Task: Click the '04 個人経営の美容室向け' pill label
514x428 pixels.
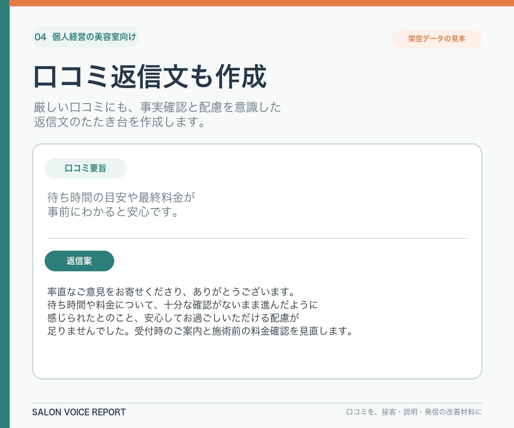Action: (x=86, y=37)
